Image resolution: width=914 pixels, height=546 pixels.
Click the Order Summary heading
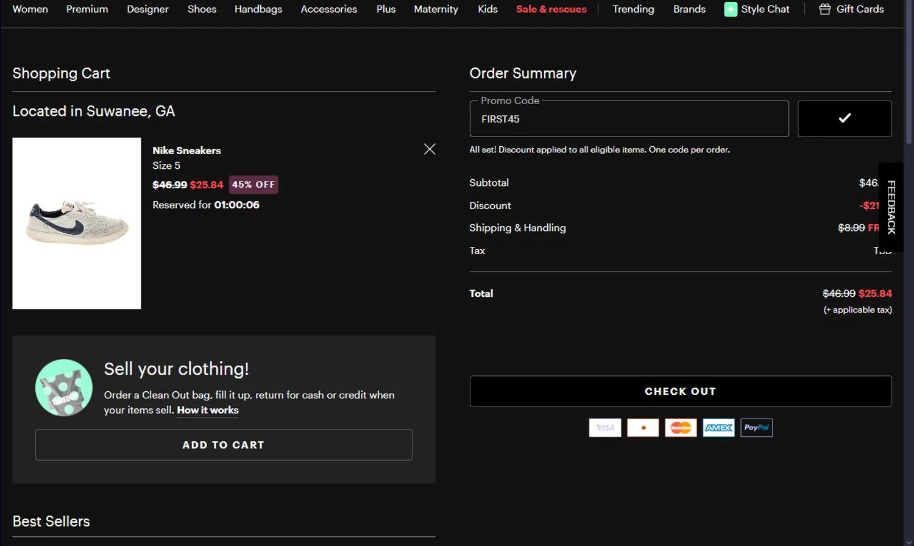pos(523,73)
